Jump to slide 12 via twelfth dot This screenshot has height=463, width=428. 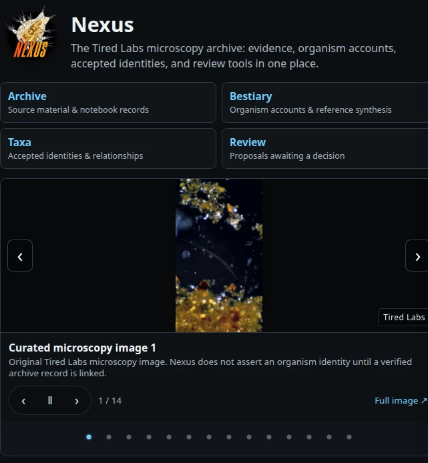pos(309,437)
